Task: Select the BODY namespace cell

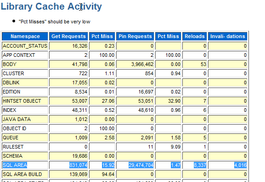Action: point(25,64)
